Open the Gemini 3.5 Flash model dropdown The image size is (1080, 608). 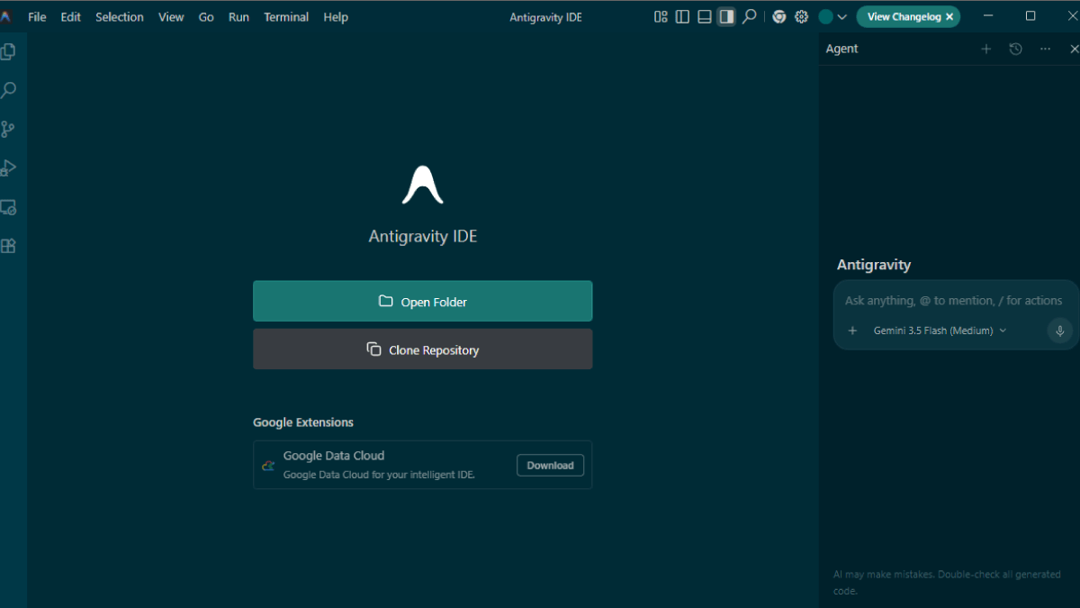tap(940, 331)
